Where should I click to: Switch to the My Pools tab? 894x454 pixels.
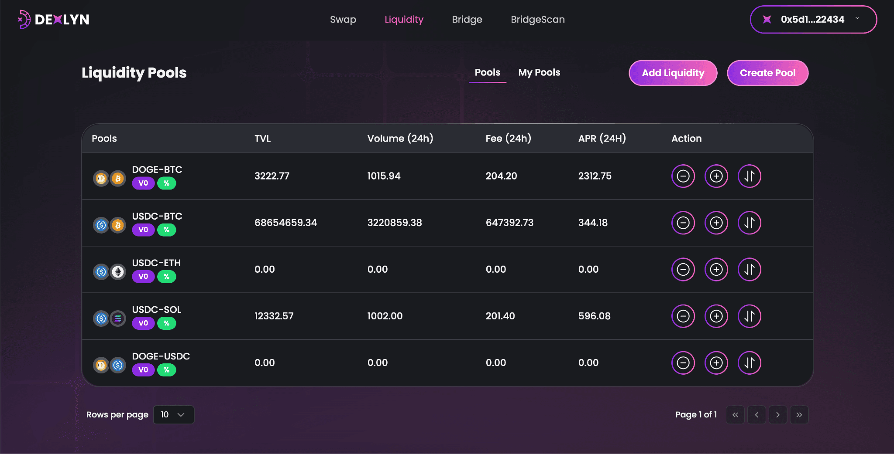click(x=539, y=72)
